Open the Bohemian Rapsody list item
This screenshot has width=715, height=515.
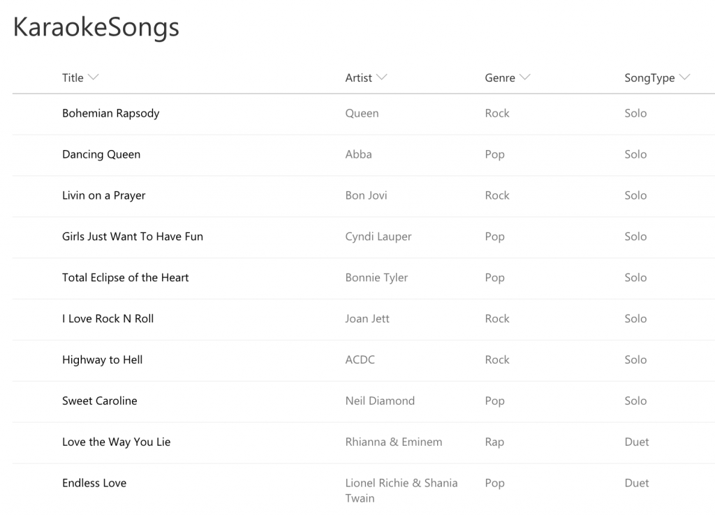click(111, 114)
